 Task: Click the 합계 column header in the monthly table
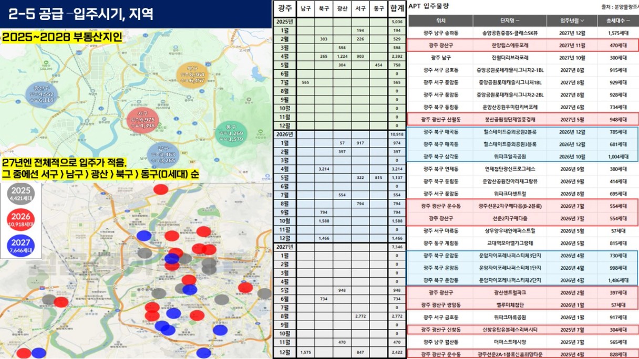pyautogui.click(x=397, y=8)
